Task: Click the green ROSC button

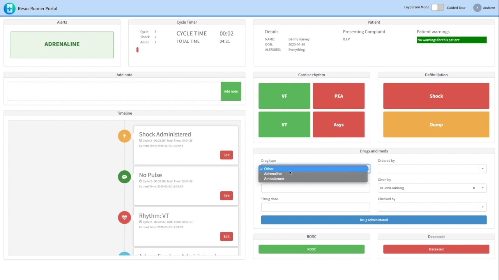Action: (311, 249)
